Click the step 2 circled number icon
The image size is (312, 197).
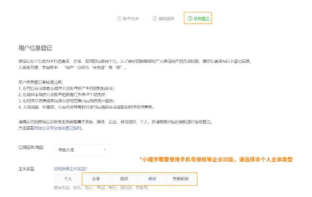coord(155,19)
